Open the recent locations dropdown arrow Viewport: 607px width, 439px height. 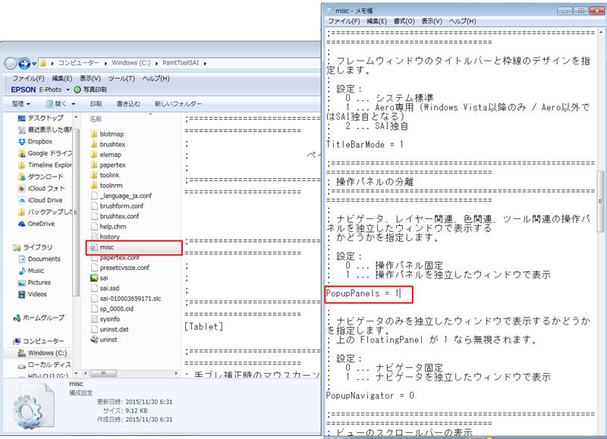click(x=34, y=63)
